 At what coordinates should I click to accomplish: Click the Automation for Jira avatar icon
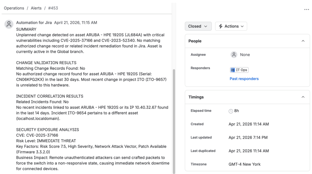tap(9, 24)
